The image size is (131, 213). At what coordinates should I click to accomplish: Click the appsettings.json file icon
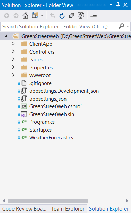click(x=24, y=99)
